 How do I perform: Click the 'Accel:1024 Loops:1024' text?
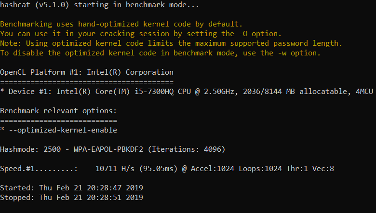pos(239,169)
